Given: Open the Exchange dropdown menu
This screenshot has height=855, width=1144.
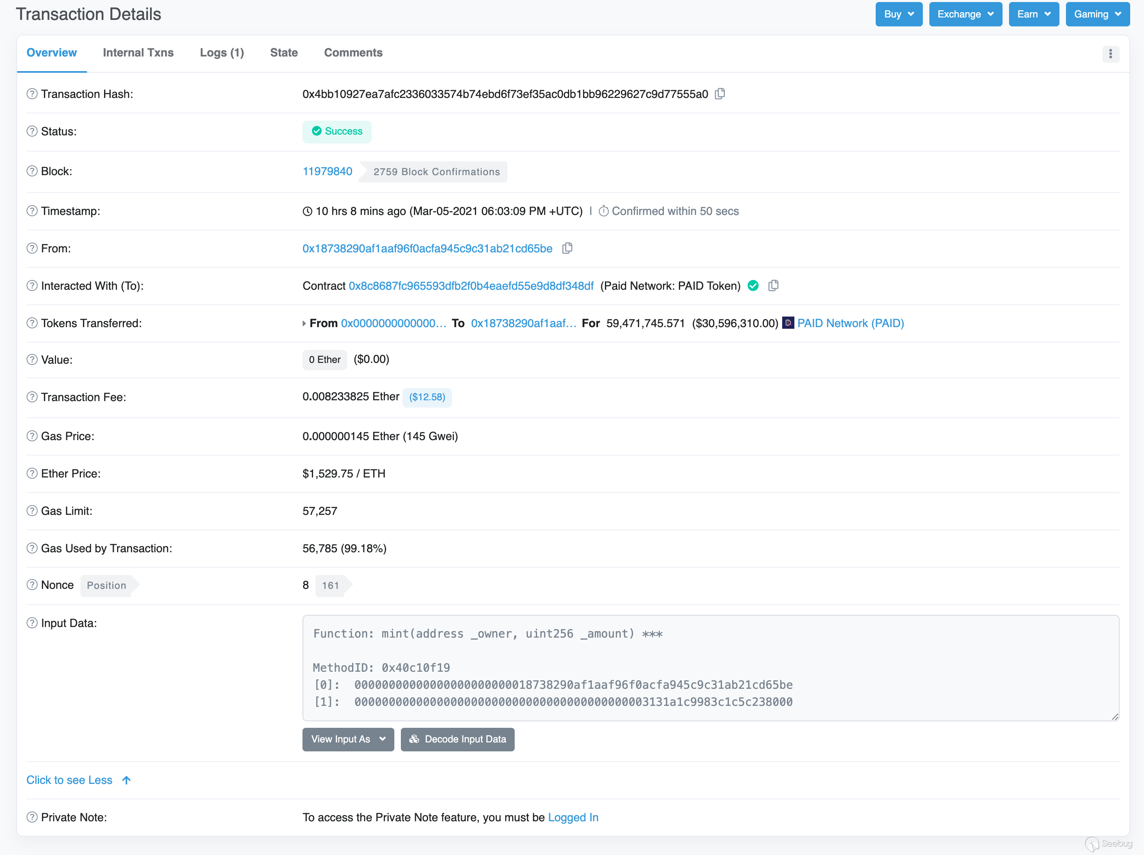Looking at the screenshot, I should tap(965, 14).
